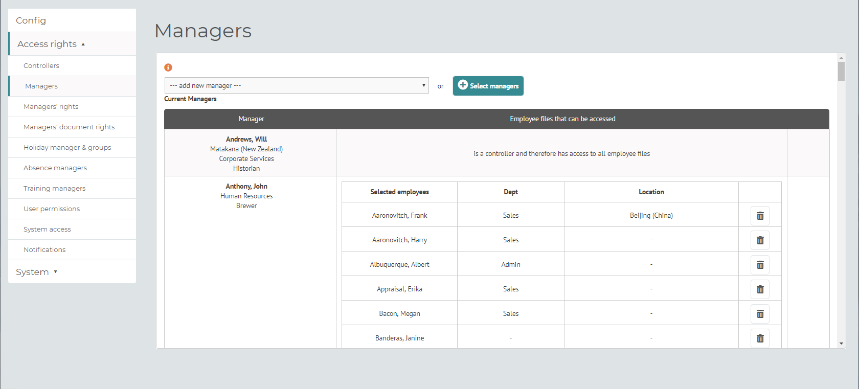Click the controller access note text
Image resolution: width=859 pixels, height=389 pixels.
click(561, 153)
